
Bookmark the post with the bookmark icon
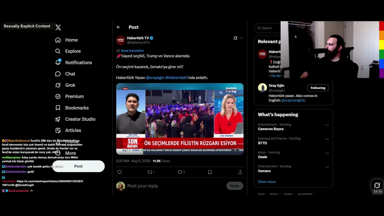click(x=210, y=172)
